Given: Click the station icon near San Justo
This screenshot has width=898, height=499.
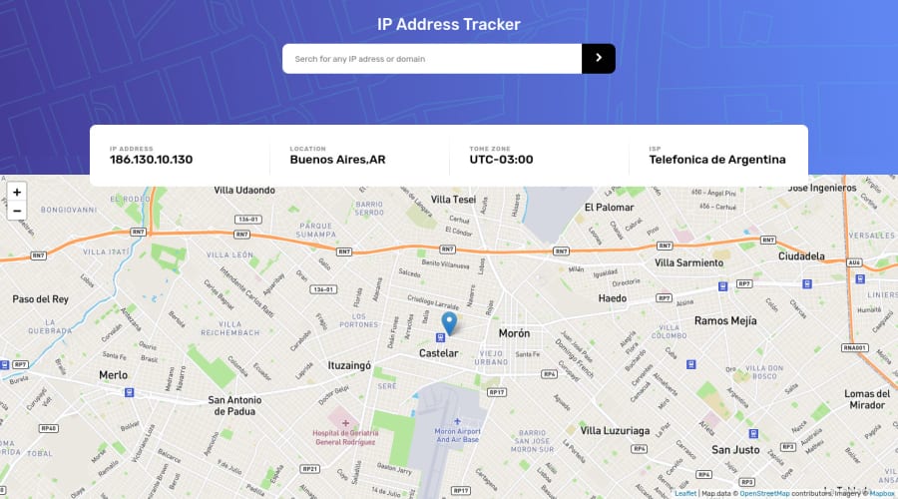Looking at the screenshot, I should coord(753,434).
